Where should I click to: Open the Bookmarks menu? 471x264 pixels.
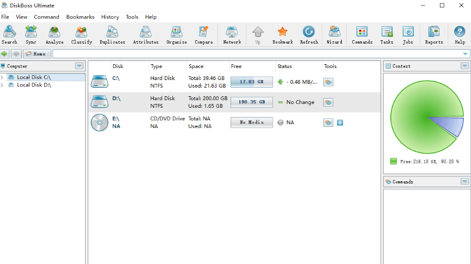point(80,17)
